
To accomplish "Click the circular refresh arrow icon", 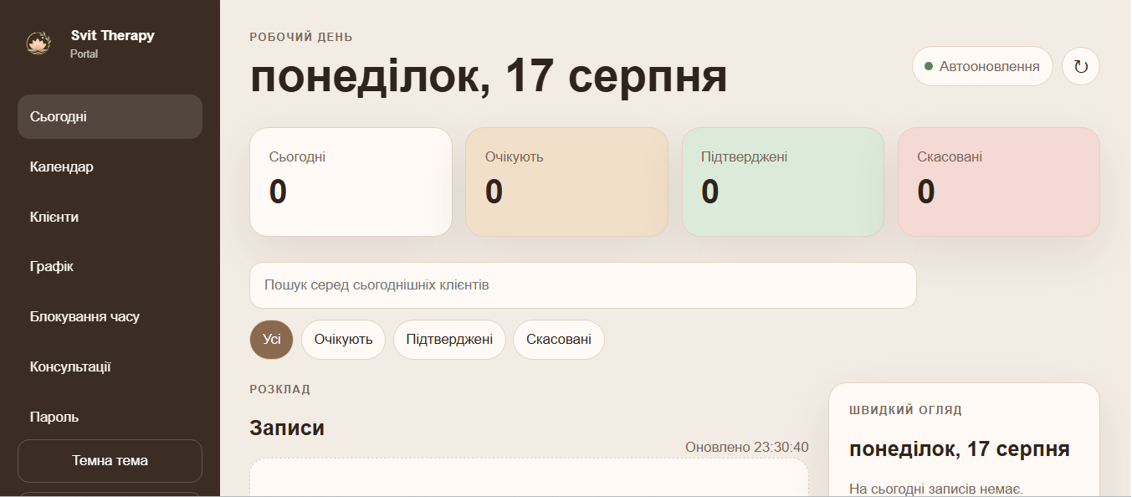I will point(1081,66).
